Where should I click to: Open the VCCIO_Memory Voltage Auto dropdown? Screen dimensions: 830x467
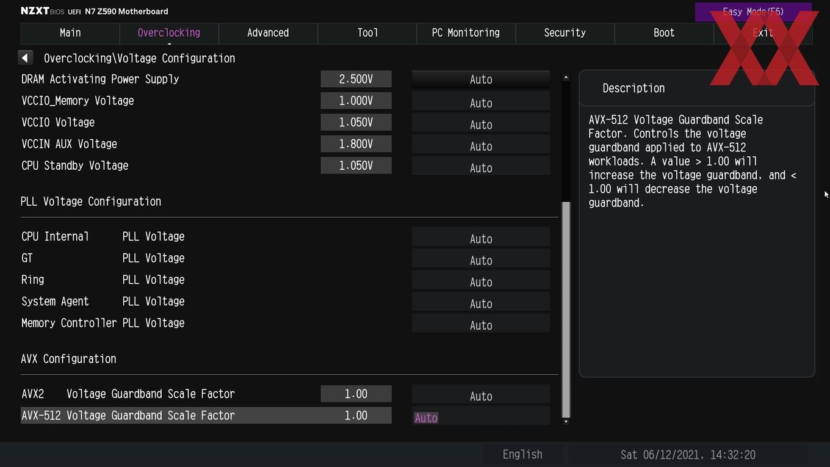(x=481, y=101)
